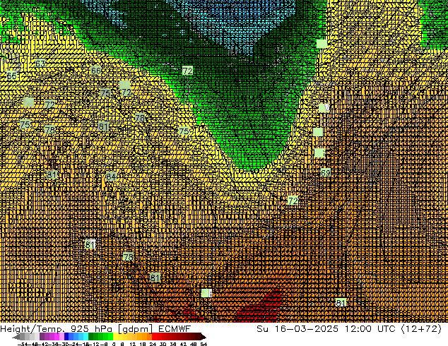Click the 'Height/Temp.' title text
The height and width of the screenshot is (346, 448).
(x=32, y=329)
